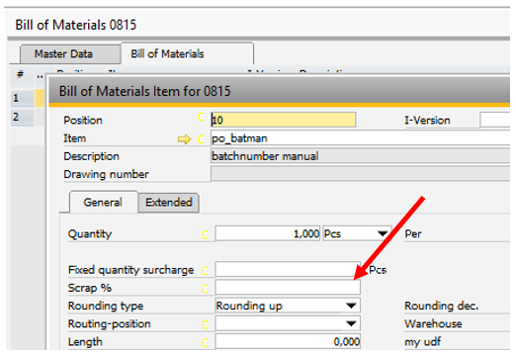
Task: Click into the Scrap % input field
Action: (288, 288)
